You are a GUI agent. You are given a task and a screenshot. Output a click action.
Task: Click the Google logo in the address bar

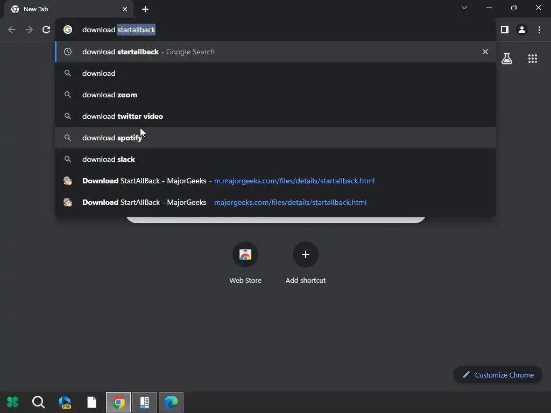click(68, 30)
